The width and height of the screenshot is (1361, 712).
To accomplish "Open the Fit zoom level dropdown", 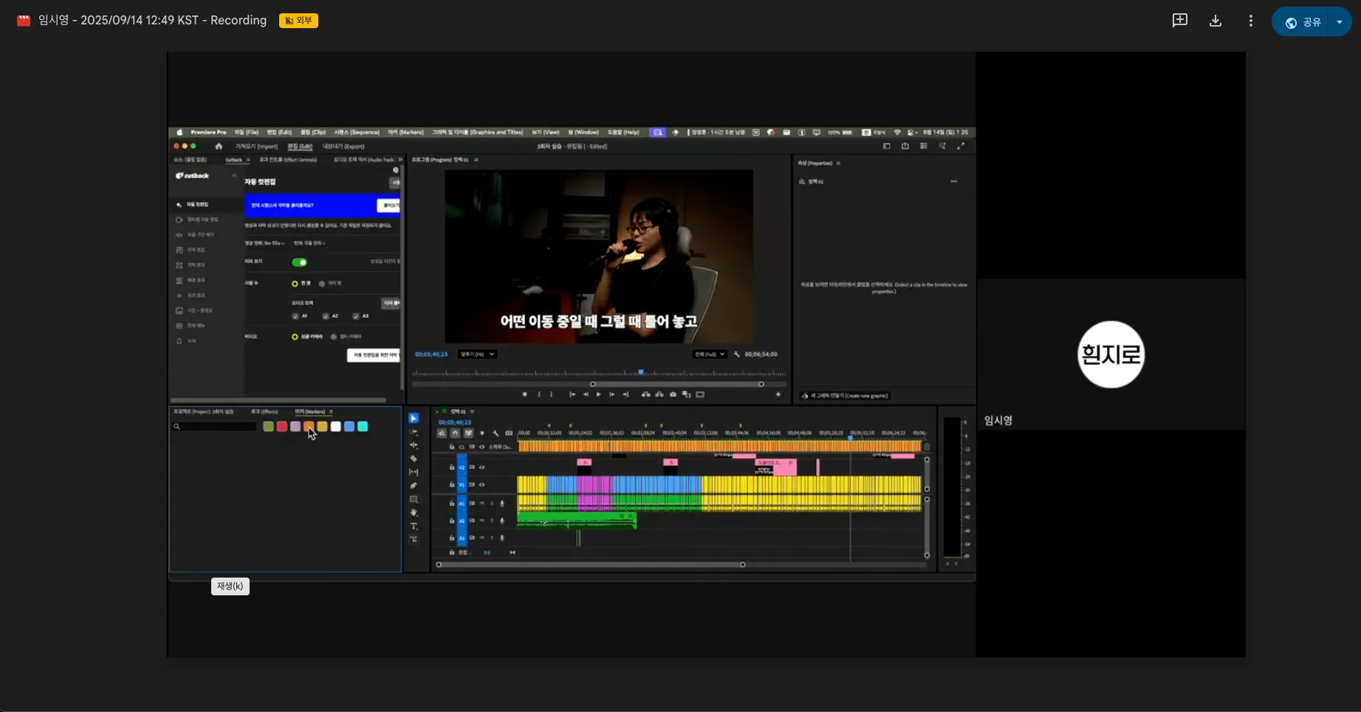I will pos(477,355).
